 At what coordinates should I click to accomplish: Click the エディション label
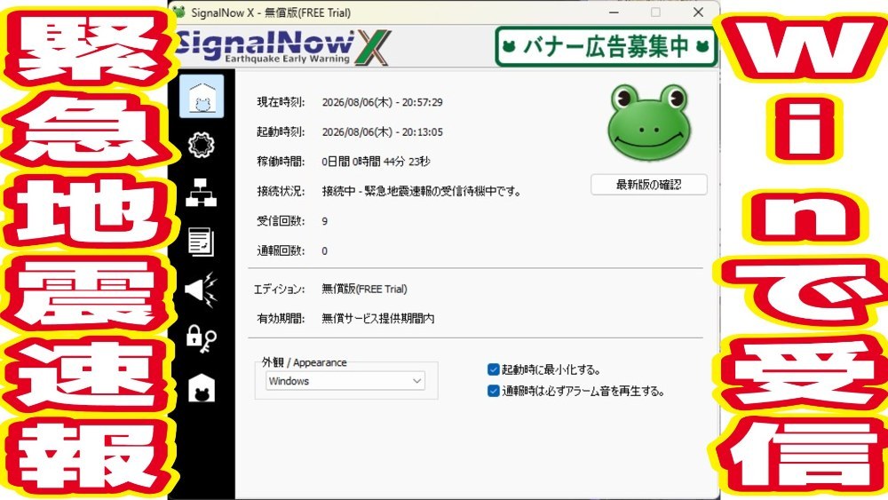point(279,289)
